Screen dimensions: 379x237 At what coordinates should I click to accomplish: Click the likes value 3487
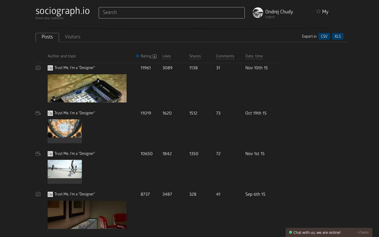167,194
